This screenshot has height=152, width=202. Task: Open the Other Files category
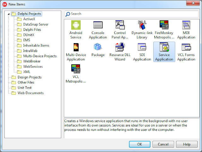click(26, 82)
